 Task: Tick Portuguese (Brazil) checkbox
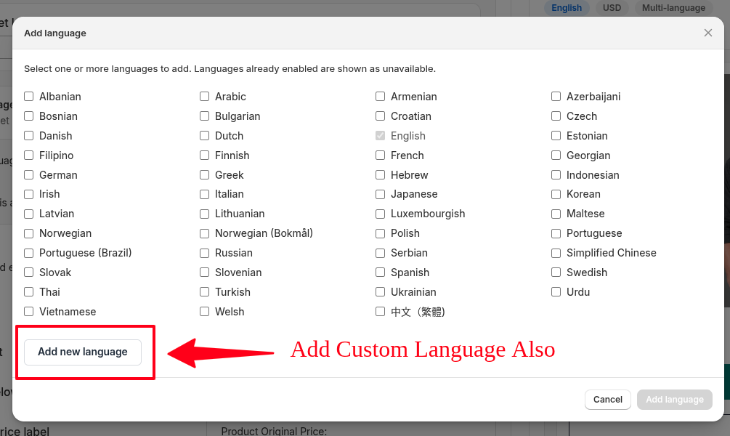coord(29,253)
